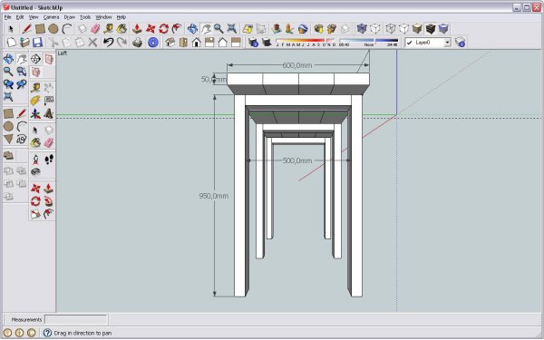Image resolution: width=544 pixels, height=340 pixels.
Task: Select the Look Around eye tool
Action: pos(35,171)
